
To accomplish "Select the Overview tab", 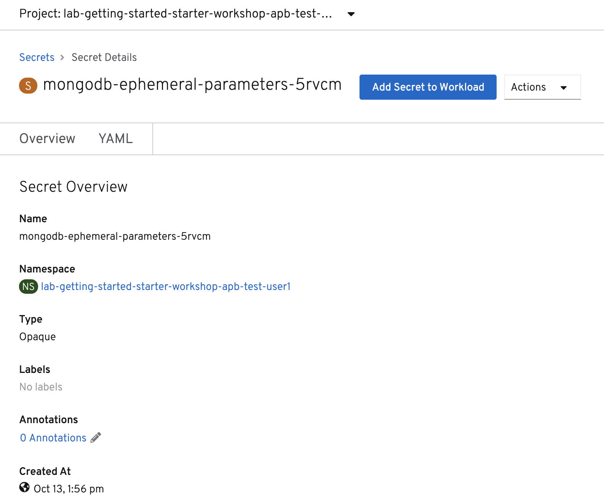I will pyautogui.click(x=47, y=139).
